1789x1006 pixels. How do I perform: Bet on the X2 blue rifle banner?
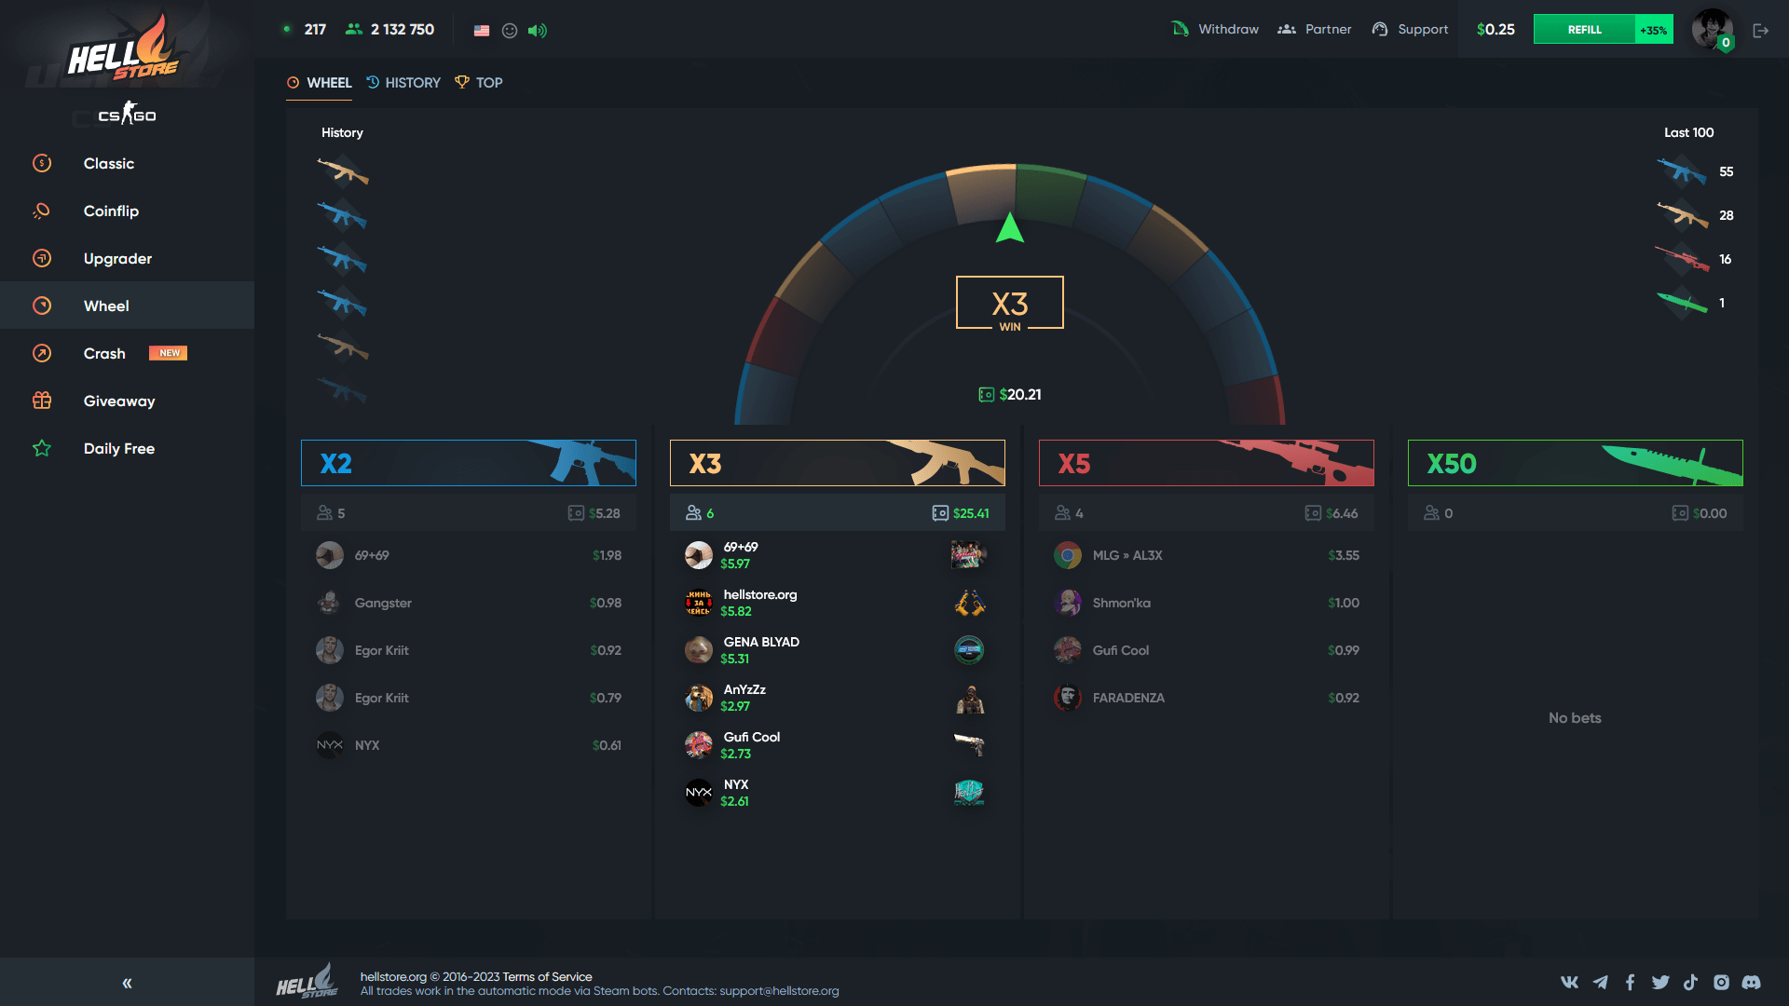[x=469, y=463]
